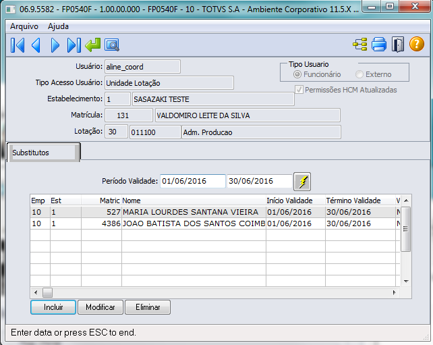Click the application icon in title bar

pos(11,9)
